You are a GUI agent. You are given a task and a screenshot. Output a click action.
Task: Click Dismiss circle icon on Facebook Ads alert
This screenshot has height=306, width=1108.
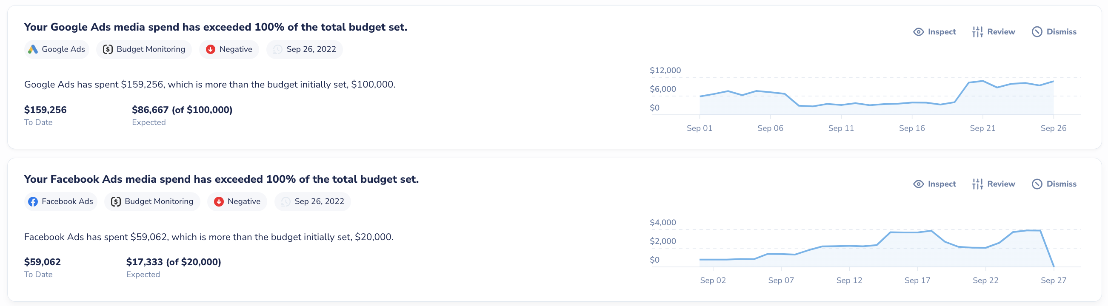(x=1037, y=184)
